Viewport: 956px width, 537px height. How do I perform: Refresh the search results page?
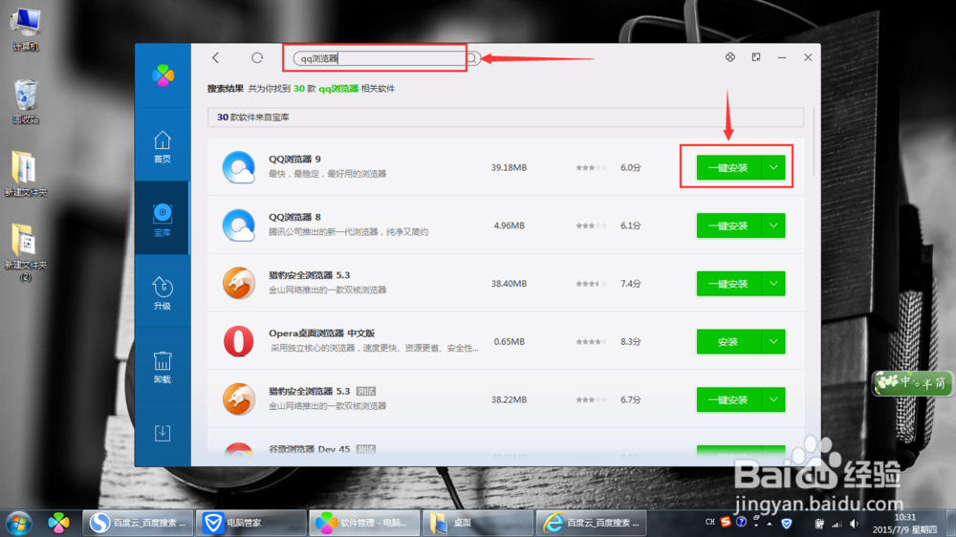[x=257, y=58]
